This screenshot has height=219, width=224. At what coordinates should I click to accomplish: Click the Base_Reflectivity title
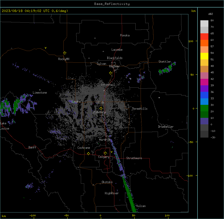pyautogui.click(x=112, y=4)
